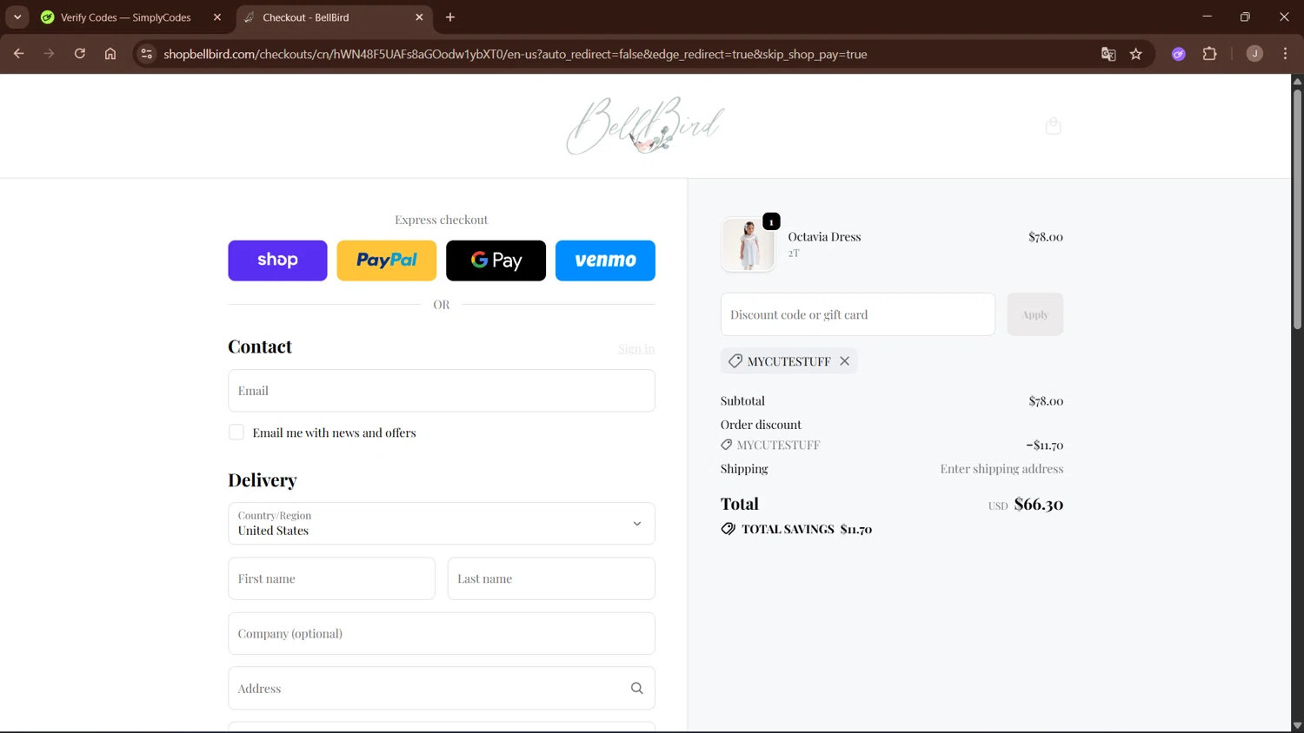Click the BellBird logo
Image resolution: width=1304 pixels, height=733 pixels.
[x=645, y=126]
